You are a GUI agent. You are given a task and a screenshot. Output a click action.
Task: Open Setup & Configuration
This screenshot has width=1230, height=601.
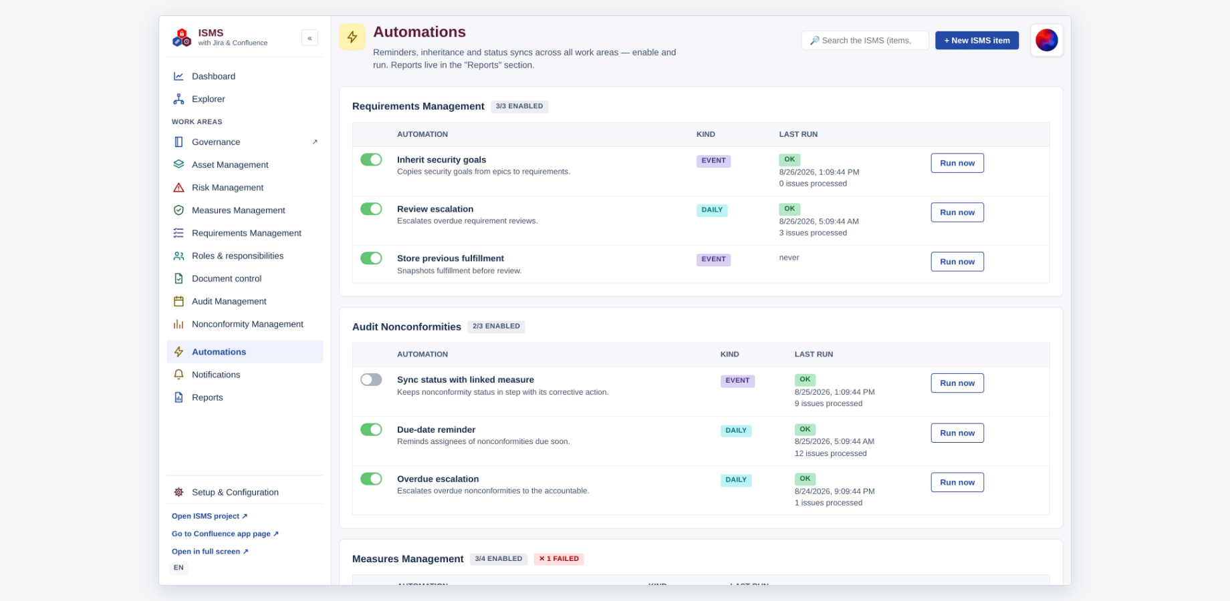click(x=245, y=492)
